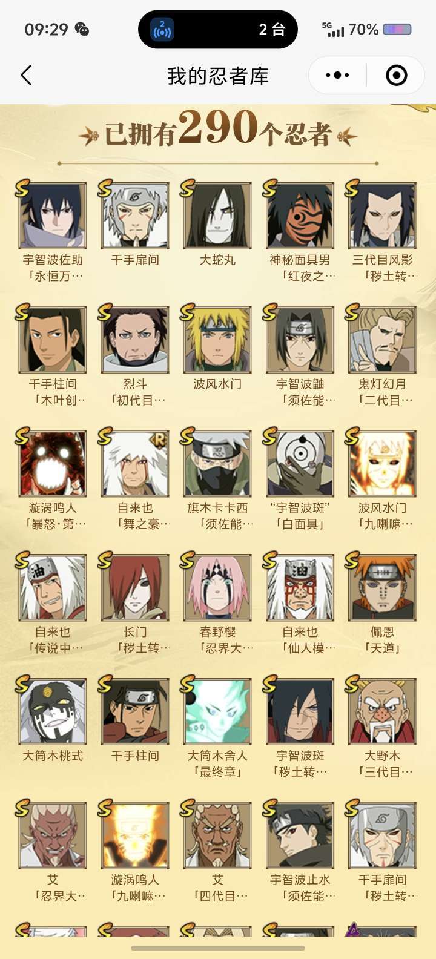This screenshot has width=436, height=959.
Task: Open 大筒木舍人 最终章 ninja card
Action: [217, 712]
